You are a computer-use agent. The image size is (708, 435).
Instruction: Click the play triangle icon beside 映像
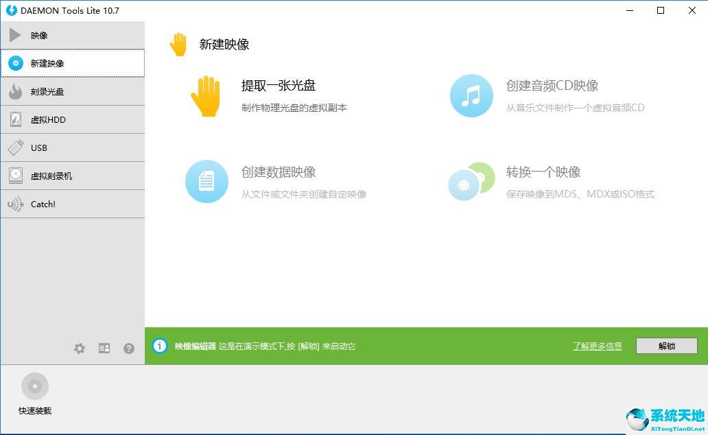15,35
